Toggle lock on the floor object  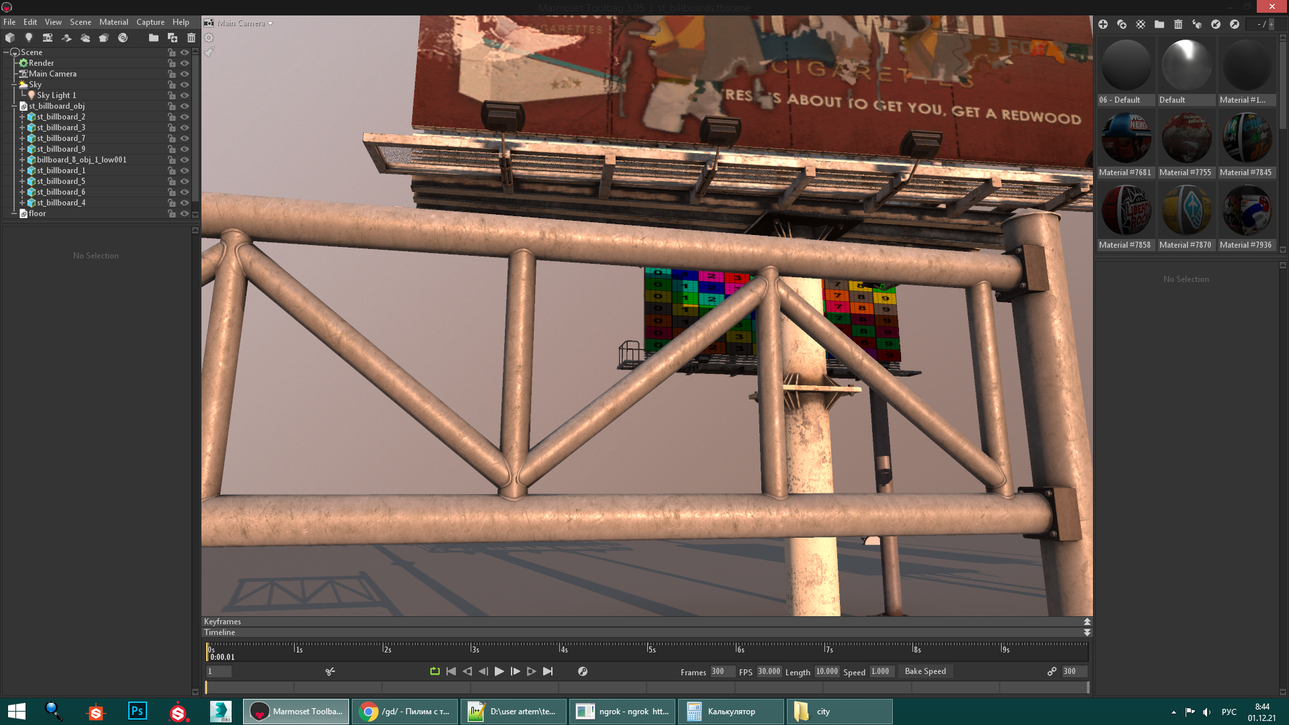tap(172, 213)
